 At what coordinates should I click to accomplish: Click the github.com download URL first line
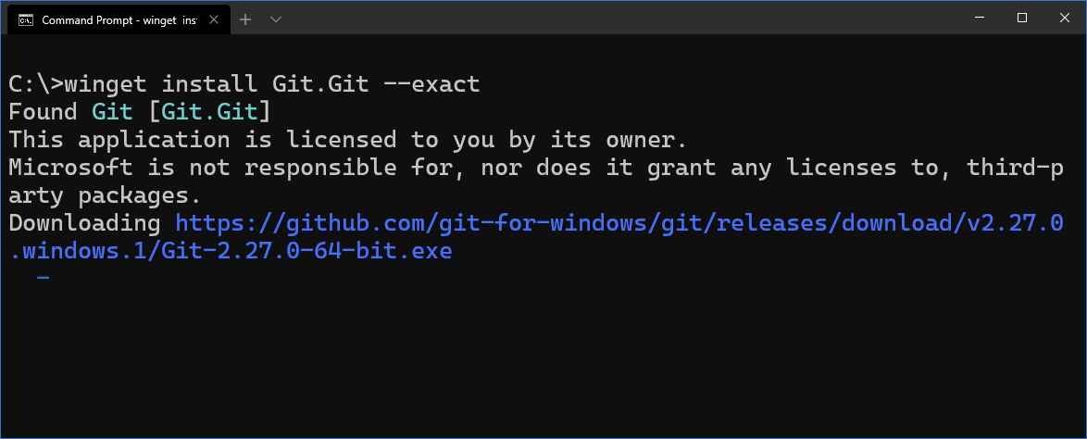(x=619, y=222)
